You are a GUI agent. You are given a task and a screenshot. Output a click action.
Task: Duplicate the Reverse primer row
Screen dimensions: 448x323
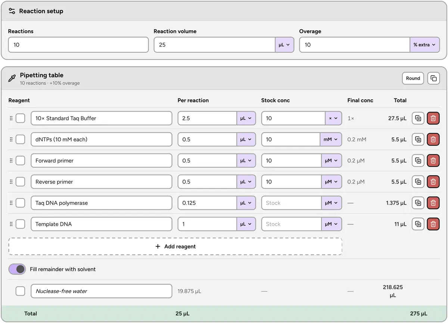click(418, 182)
